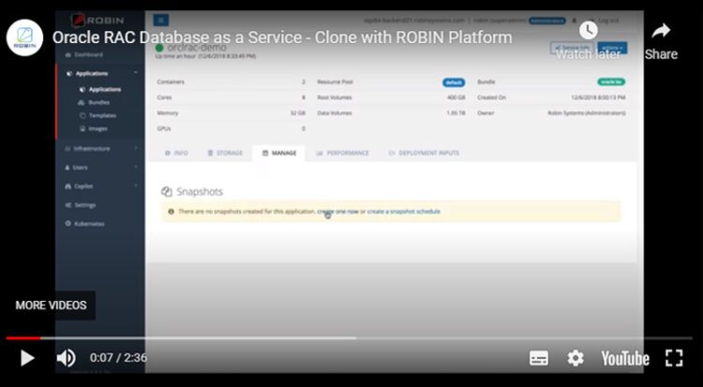Screen dimensions: 703x387
Task: Click the "1.05 TB" data volumes value
Action: pos(456,113)
